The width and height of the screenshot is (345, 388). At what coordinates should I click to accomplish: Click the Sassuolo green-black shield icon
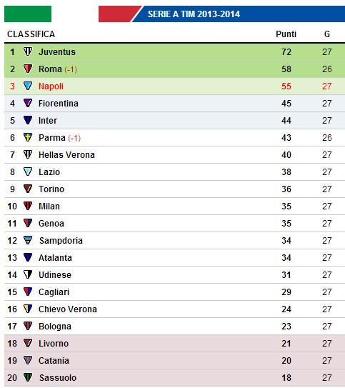[28, 377]
